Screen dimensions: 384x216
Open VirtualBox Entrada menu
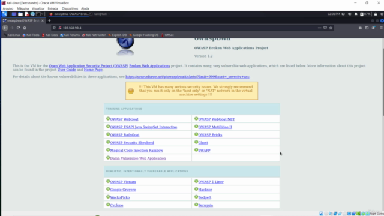53,8
